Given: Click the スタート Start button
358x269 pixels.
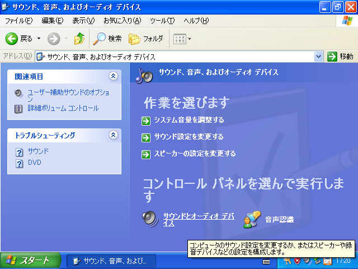Looking at the screenshot, I should coord(30,261).
